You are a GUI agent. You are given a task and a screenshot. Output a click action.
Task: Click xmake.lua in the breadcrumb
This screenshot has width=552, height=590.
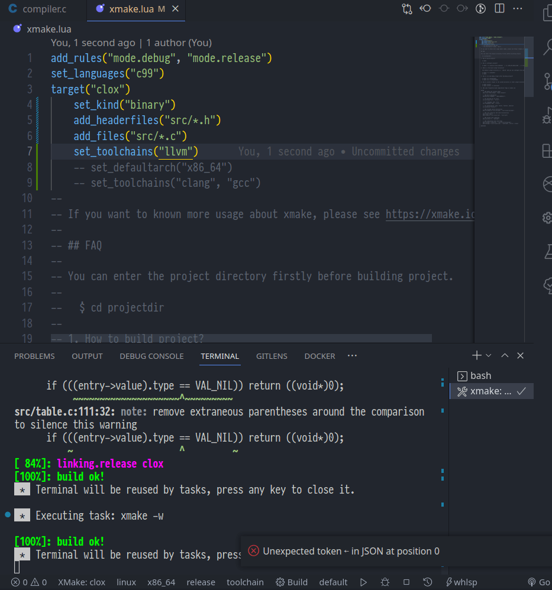(49, 30)
